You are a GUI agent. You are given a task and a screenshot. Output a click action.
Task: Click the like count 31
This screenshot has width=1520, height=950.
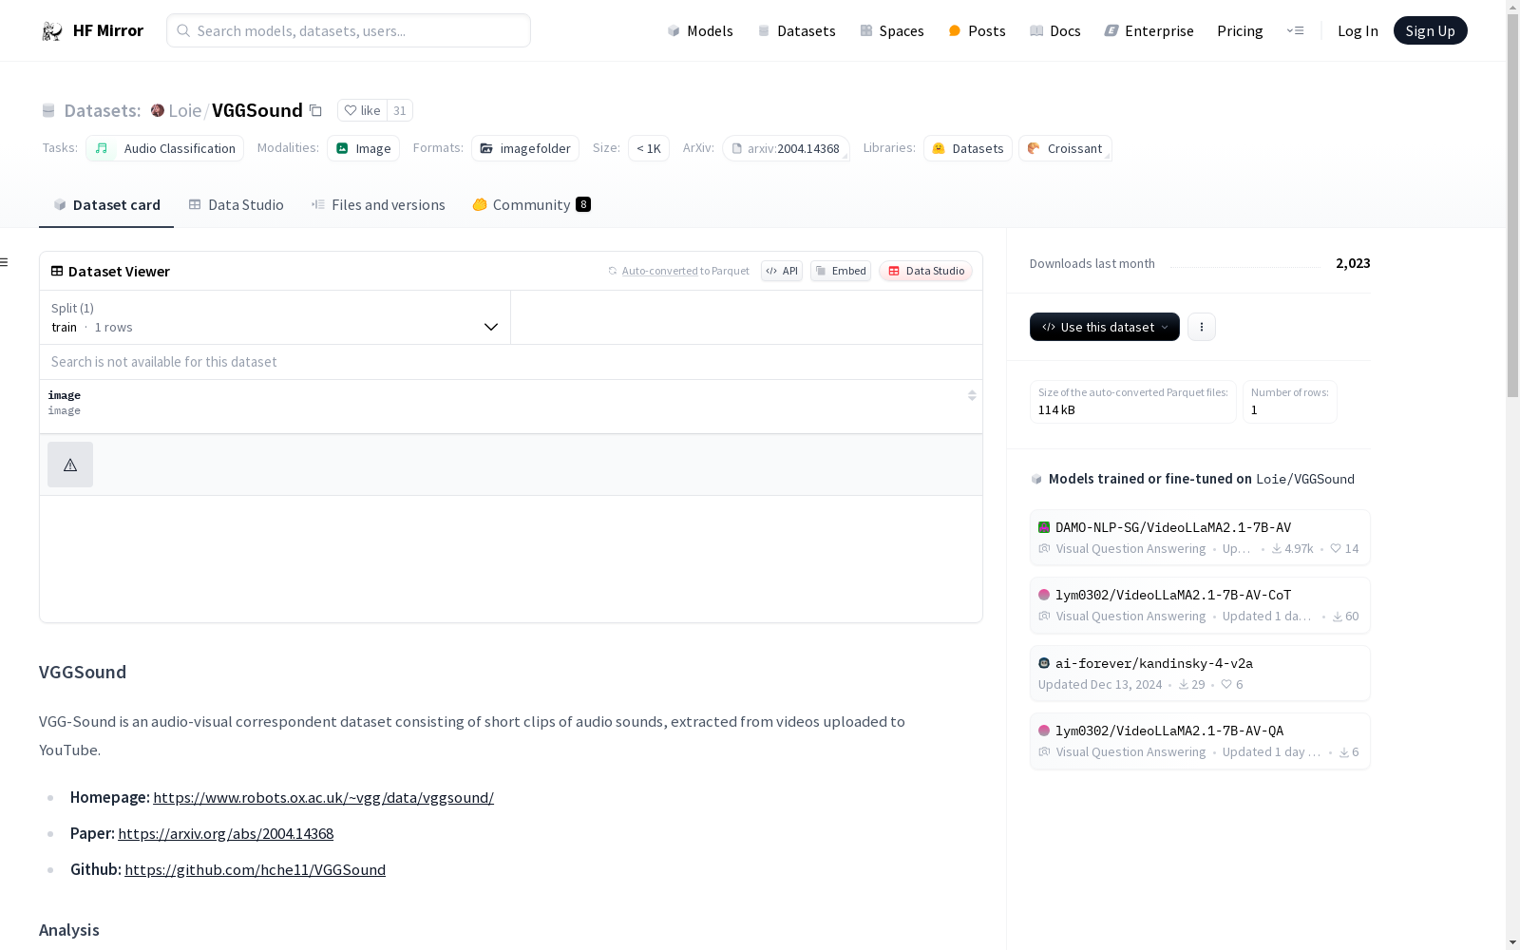(400, 110)
